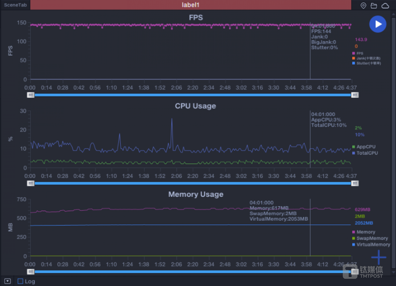Click the FPS chart right range handle

coord(355,95)
